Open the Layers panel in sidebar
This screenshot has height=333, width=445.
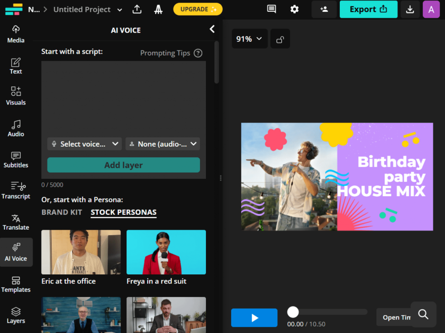tap(16, 315)
